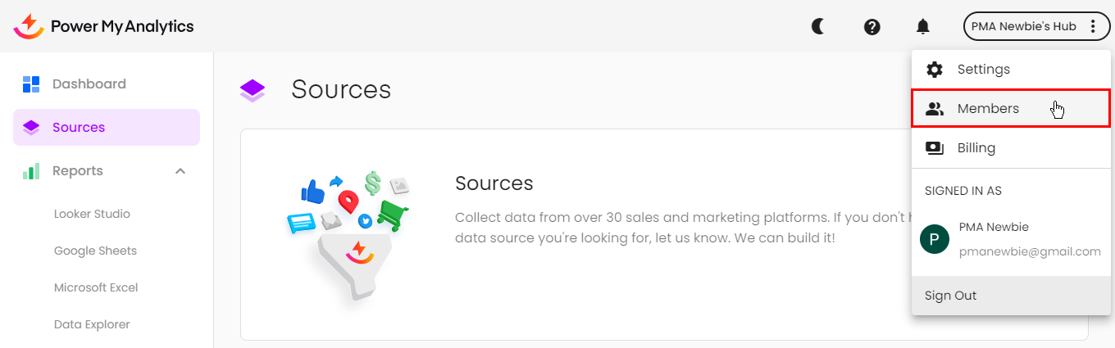Open Looker Studio reports
The image size is (1115, 348).
[92, 214]
